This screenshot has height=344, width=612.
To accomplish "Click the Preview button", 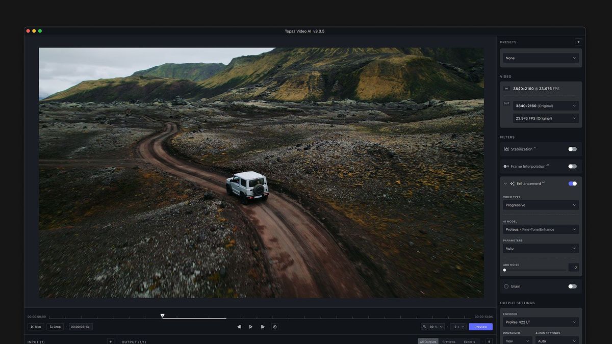I will (x=480, y=326).
